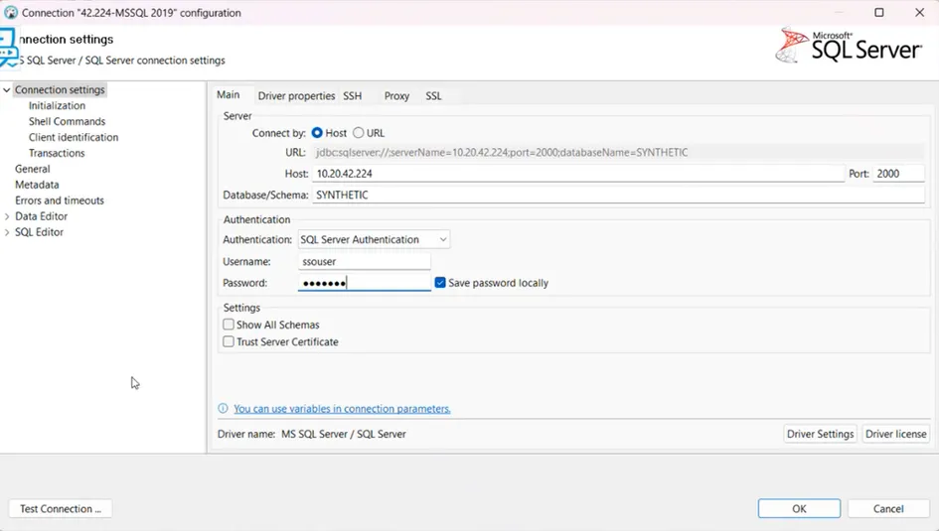This screenshot has width=939, height=531.
Task: Select the URL radio button
Action: pos(358,133)
